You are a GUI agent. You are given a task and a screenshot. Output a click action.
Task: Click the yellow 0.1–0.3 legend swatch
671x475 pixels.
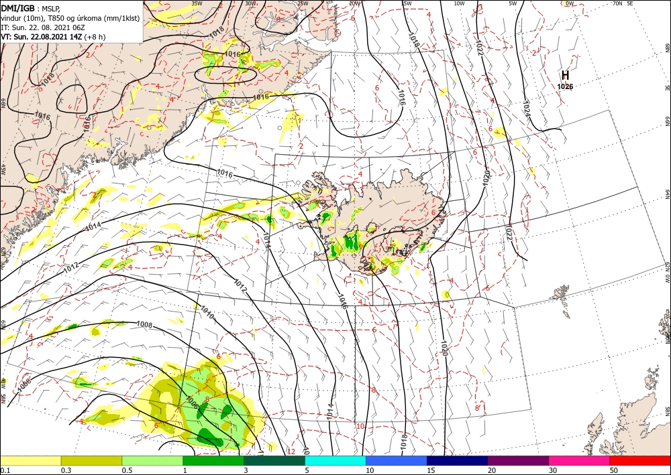(x=30, y=460)
